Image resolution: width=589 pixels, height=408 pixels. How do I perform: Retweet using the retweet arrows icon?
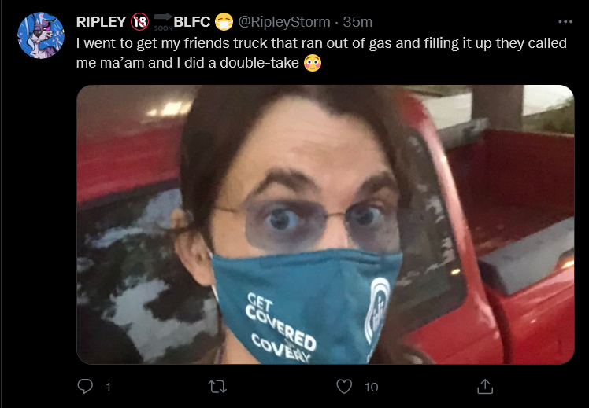point(218,387)
